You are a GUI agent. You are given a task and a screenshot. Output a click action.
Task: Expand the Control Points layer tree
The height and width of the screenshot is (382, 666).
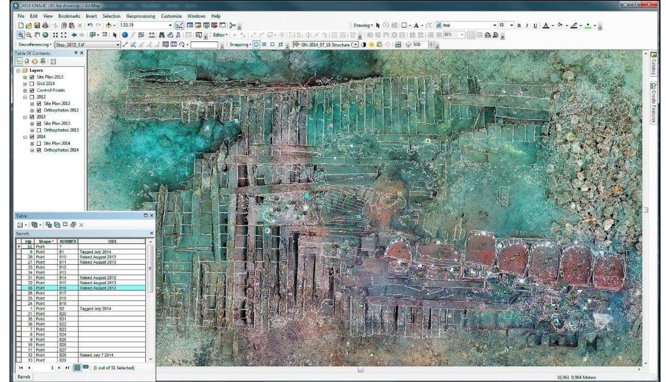click(25, 90)
